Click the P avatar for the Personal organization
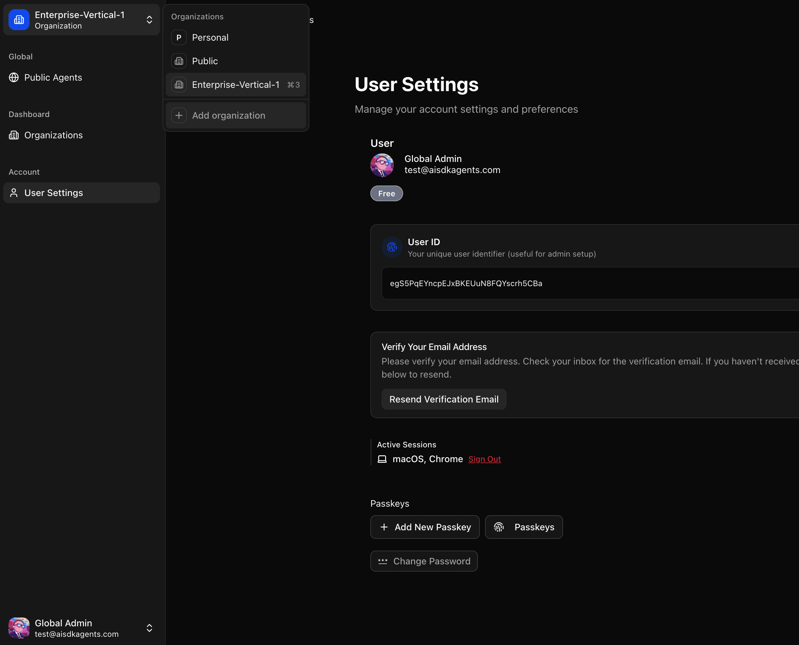 click(x=179, y=37)
